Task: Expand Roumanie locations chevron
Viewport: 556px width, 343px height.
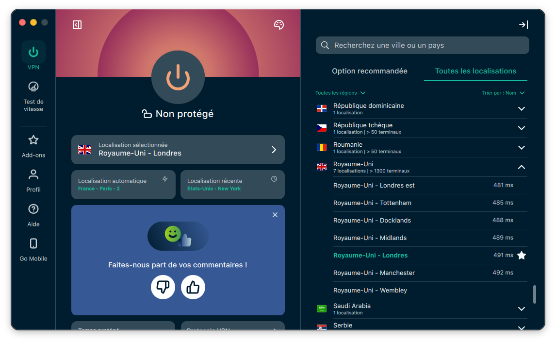Action: 521,147
